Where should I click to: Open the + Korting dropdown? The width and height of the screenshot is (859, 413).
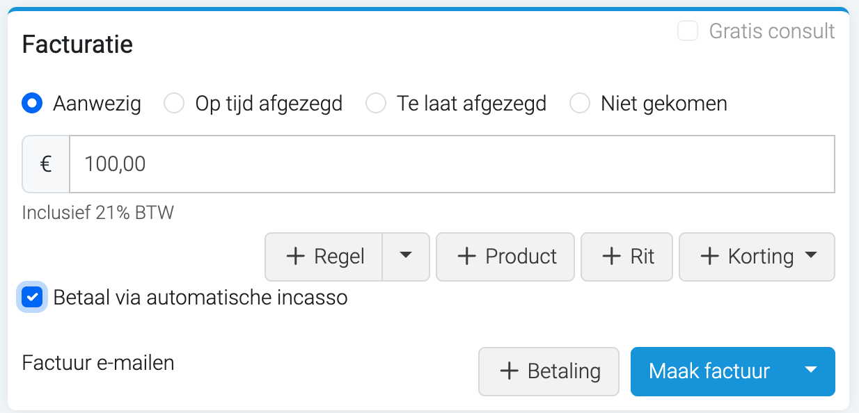[x=757, y=257]
